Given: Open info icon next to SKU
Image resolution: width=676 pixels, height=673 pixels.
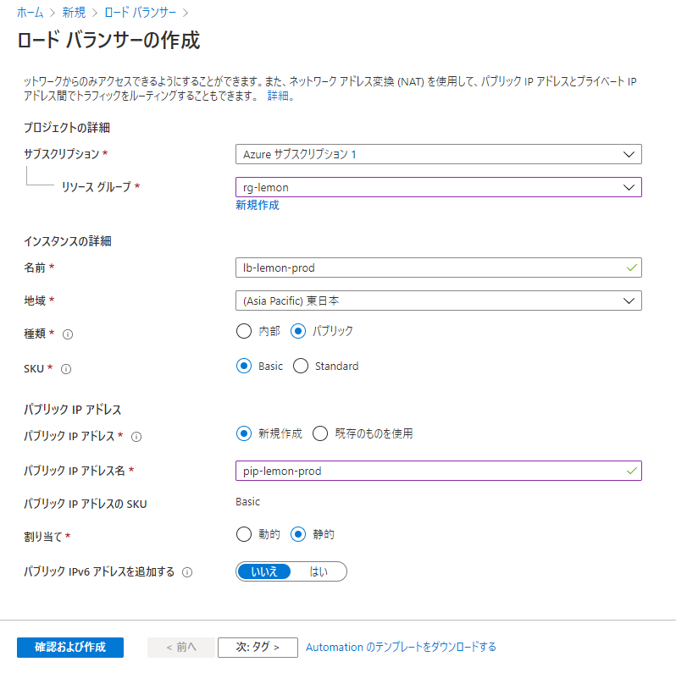Looking at the screenshot, I should point(66,369).
